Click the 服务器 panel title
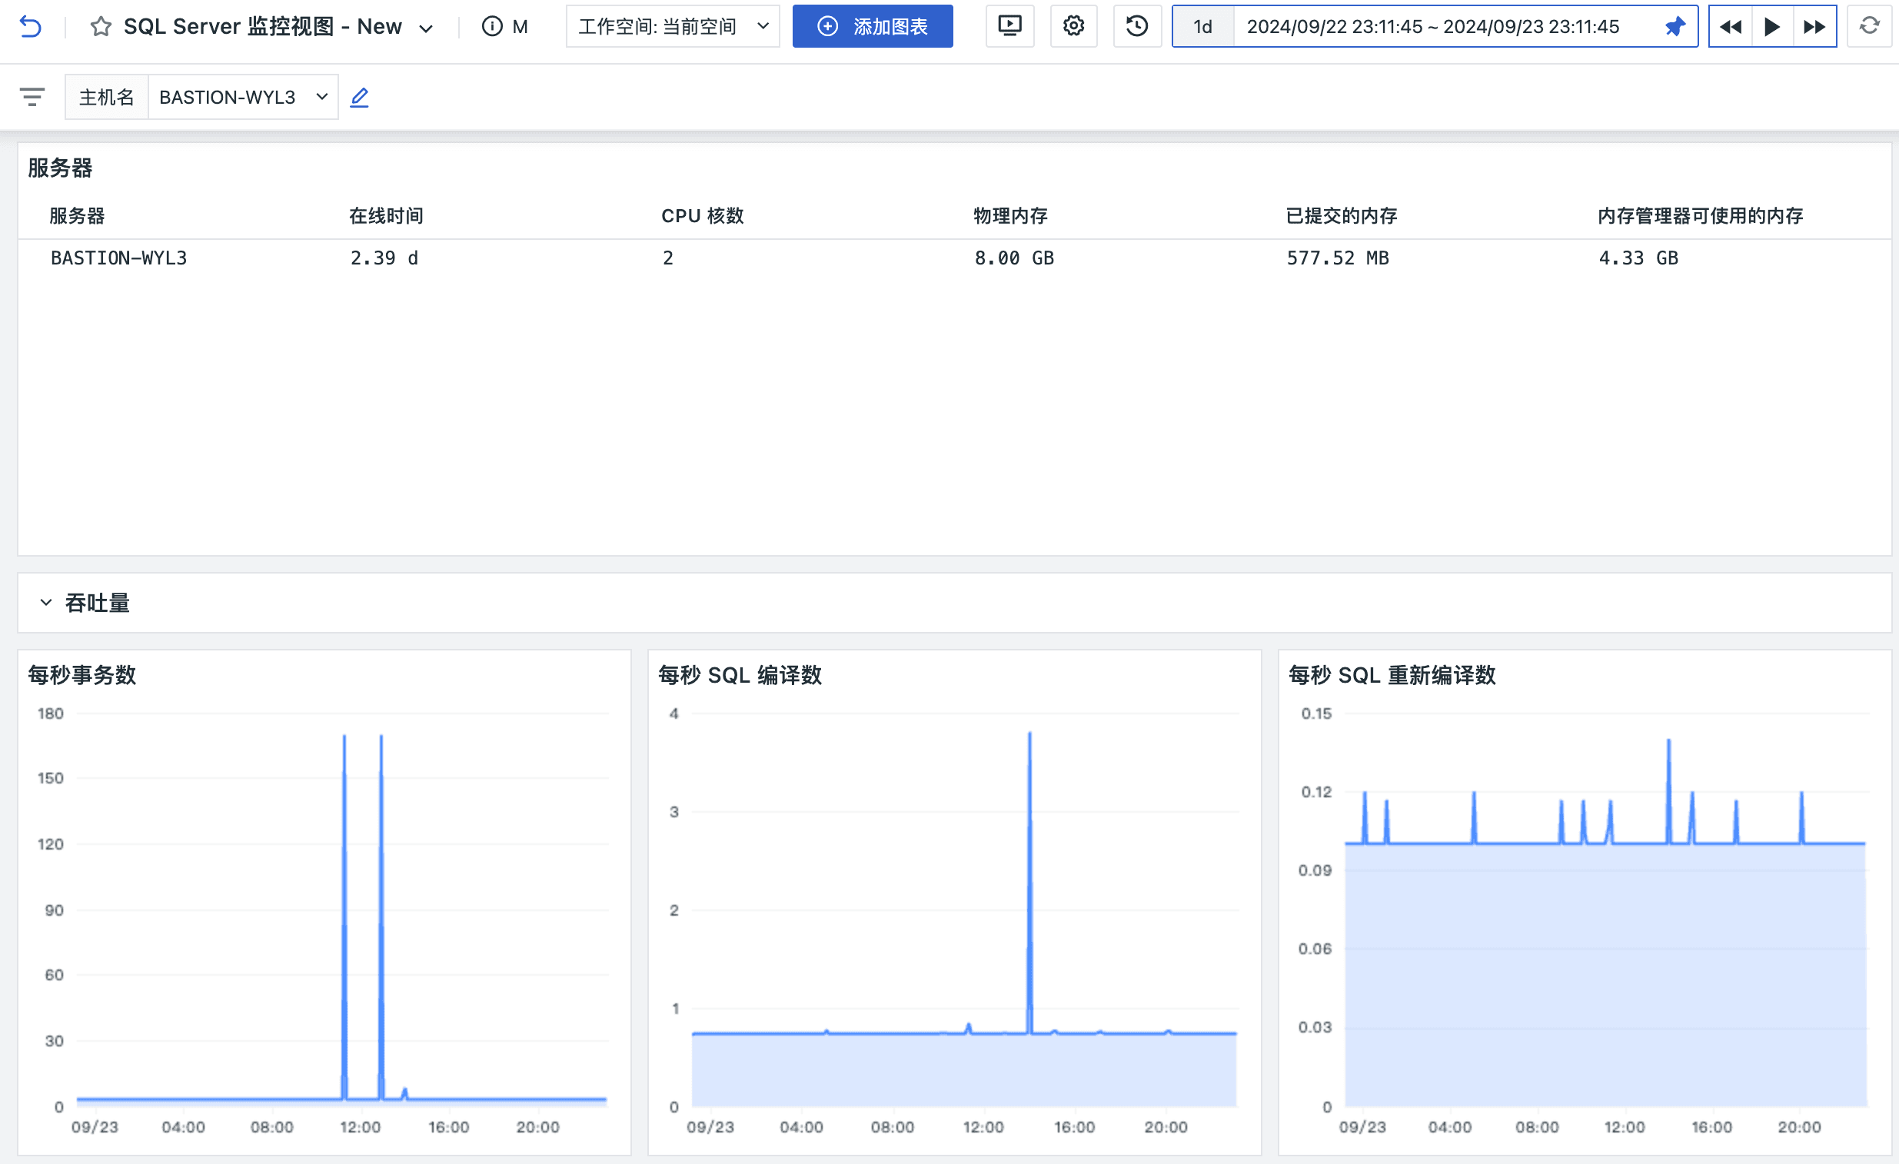 60,168
